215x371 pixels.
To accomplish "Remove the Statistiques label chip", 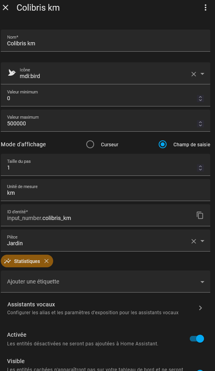I will point(46,261).
